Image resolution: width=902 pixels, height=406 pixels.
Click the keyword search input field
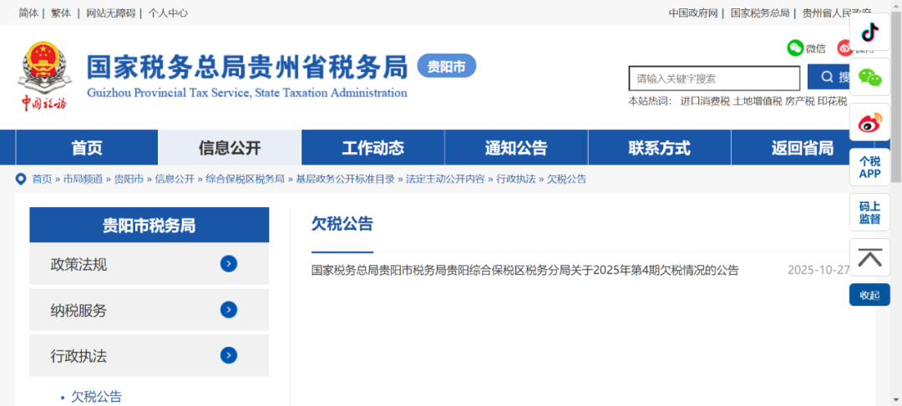click(x=714, y=79)
